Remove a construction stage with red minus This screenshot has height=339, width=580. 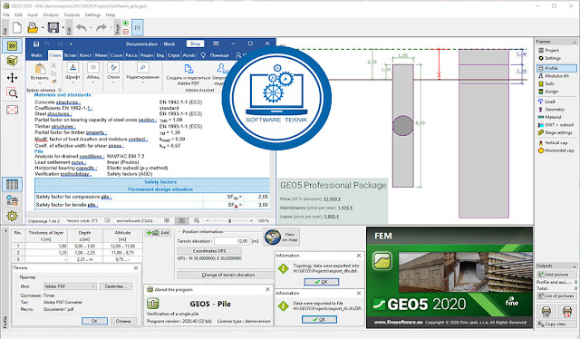(125, 32)
